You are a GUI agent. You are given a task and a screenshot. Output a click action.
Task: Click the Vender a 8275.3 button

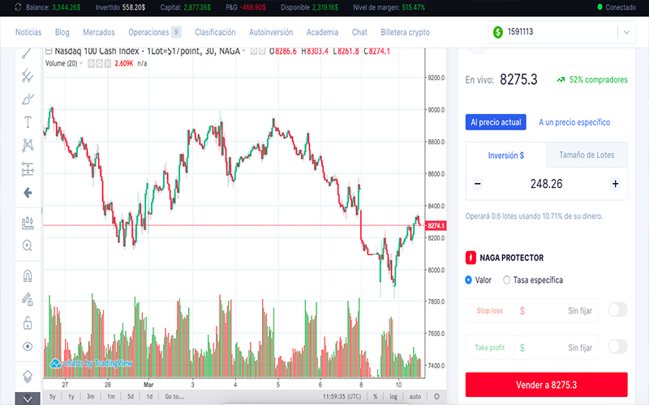pos(546,384)
